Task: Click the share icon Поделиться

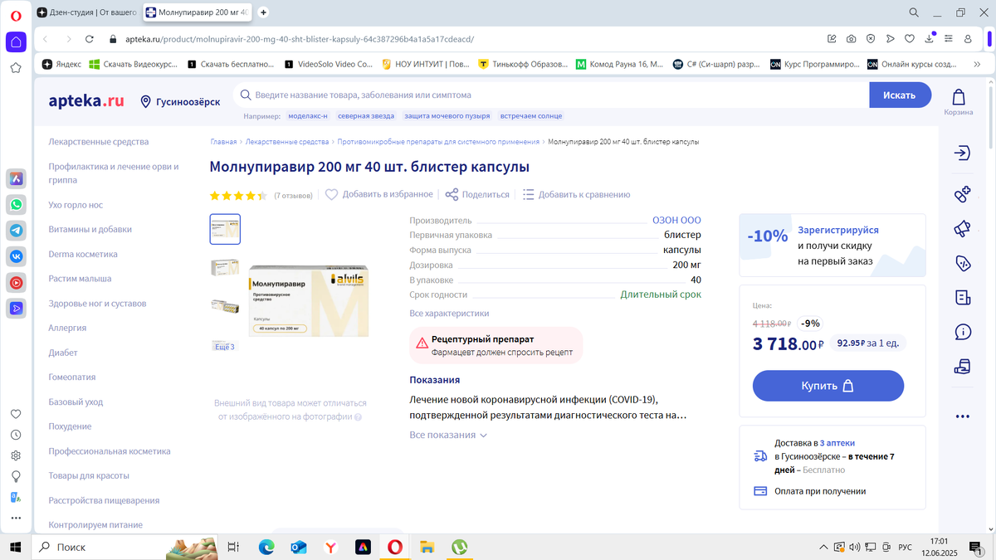Action: point(452,194)
